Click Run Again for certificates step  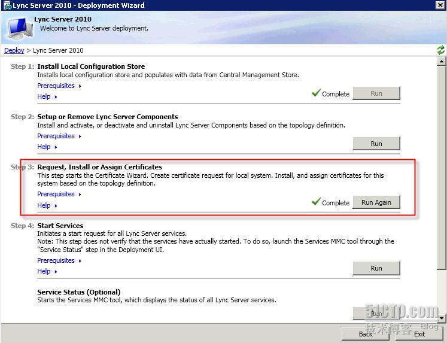click(376, 202)
